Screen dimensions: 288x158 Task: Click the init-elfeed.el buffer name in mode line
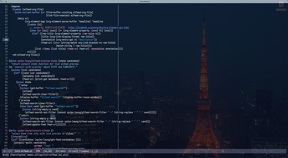coord(23,151)
